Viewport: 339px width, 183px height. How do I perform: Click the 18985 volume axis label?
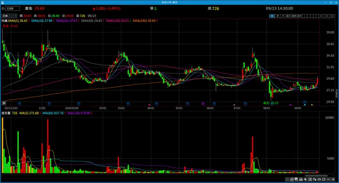[x=330, y=118]
